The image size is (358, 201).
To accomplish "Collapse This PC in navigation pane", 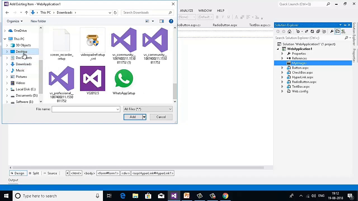I will (x=5, y=39).
